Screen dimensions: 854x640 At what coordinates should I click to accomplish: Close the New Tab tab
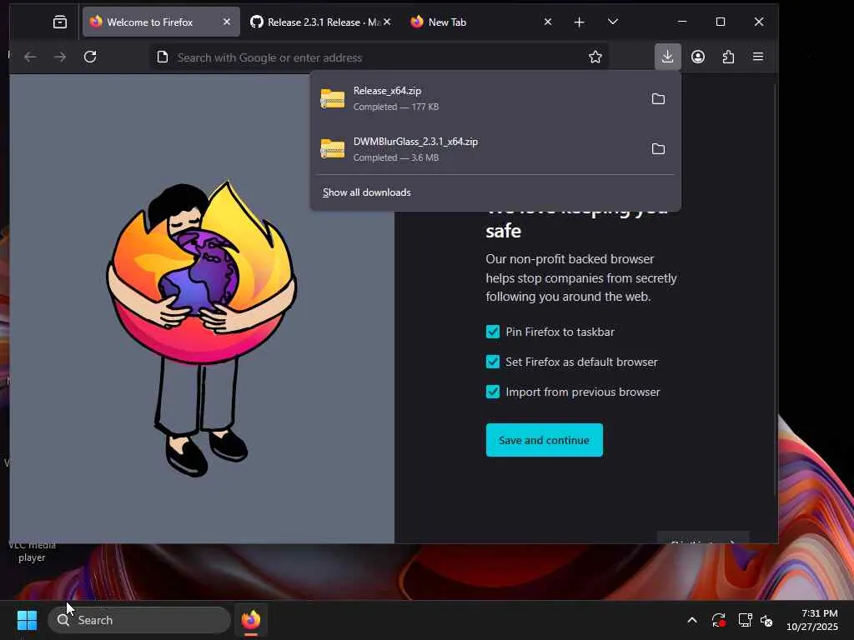point(548,22)
